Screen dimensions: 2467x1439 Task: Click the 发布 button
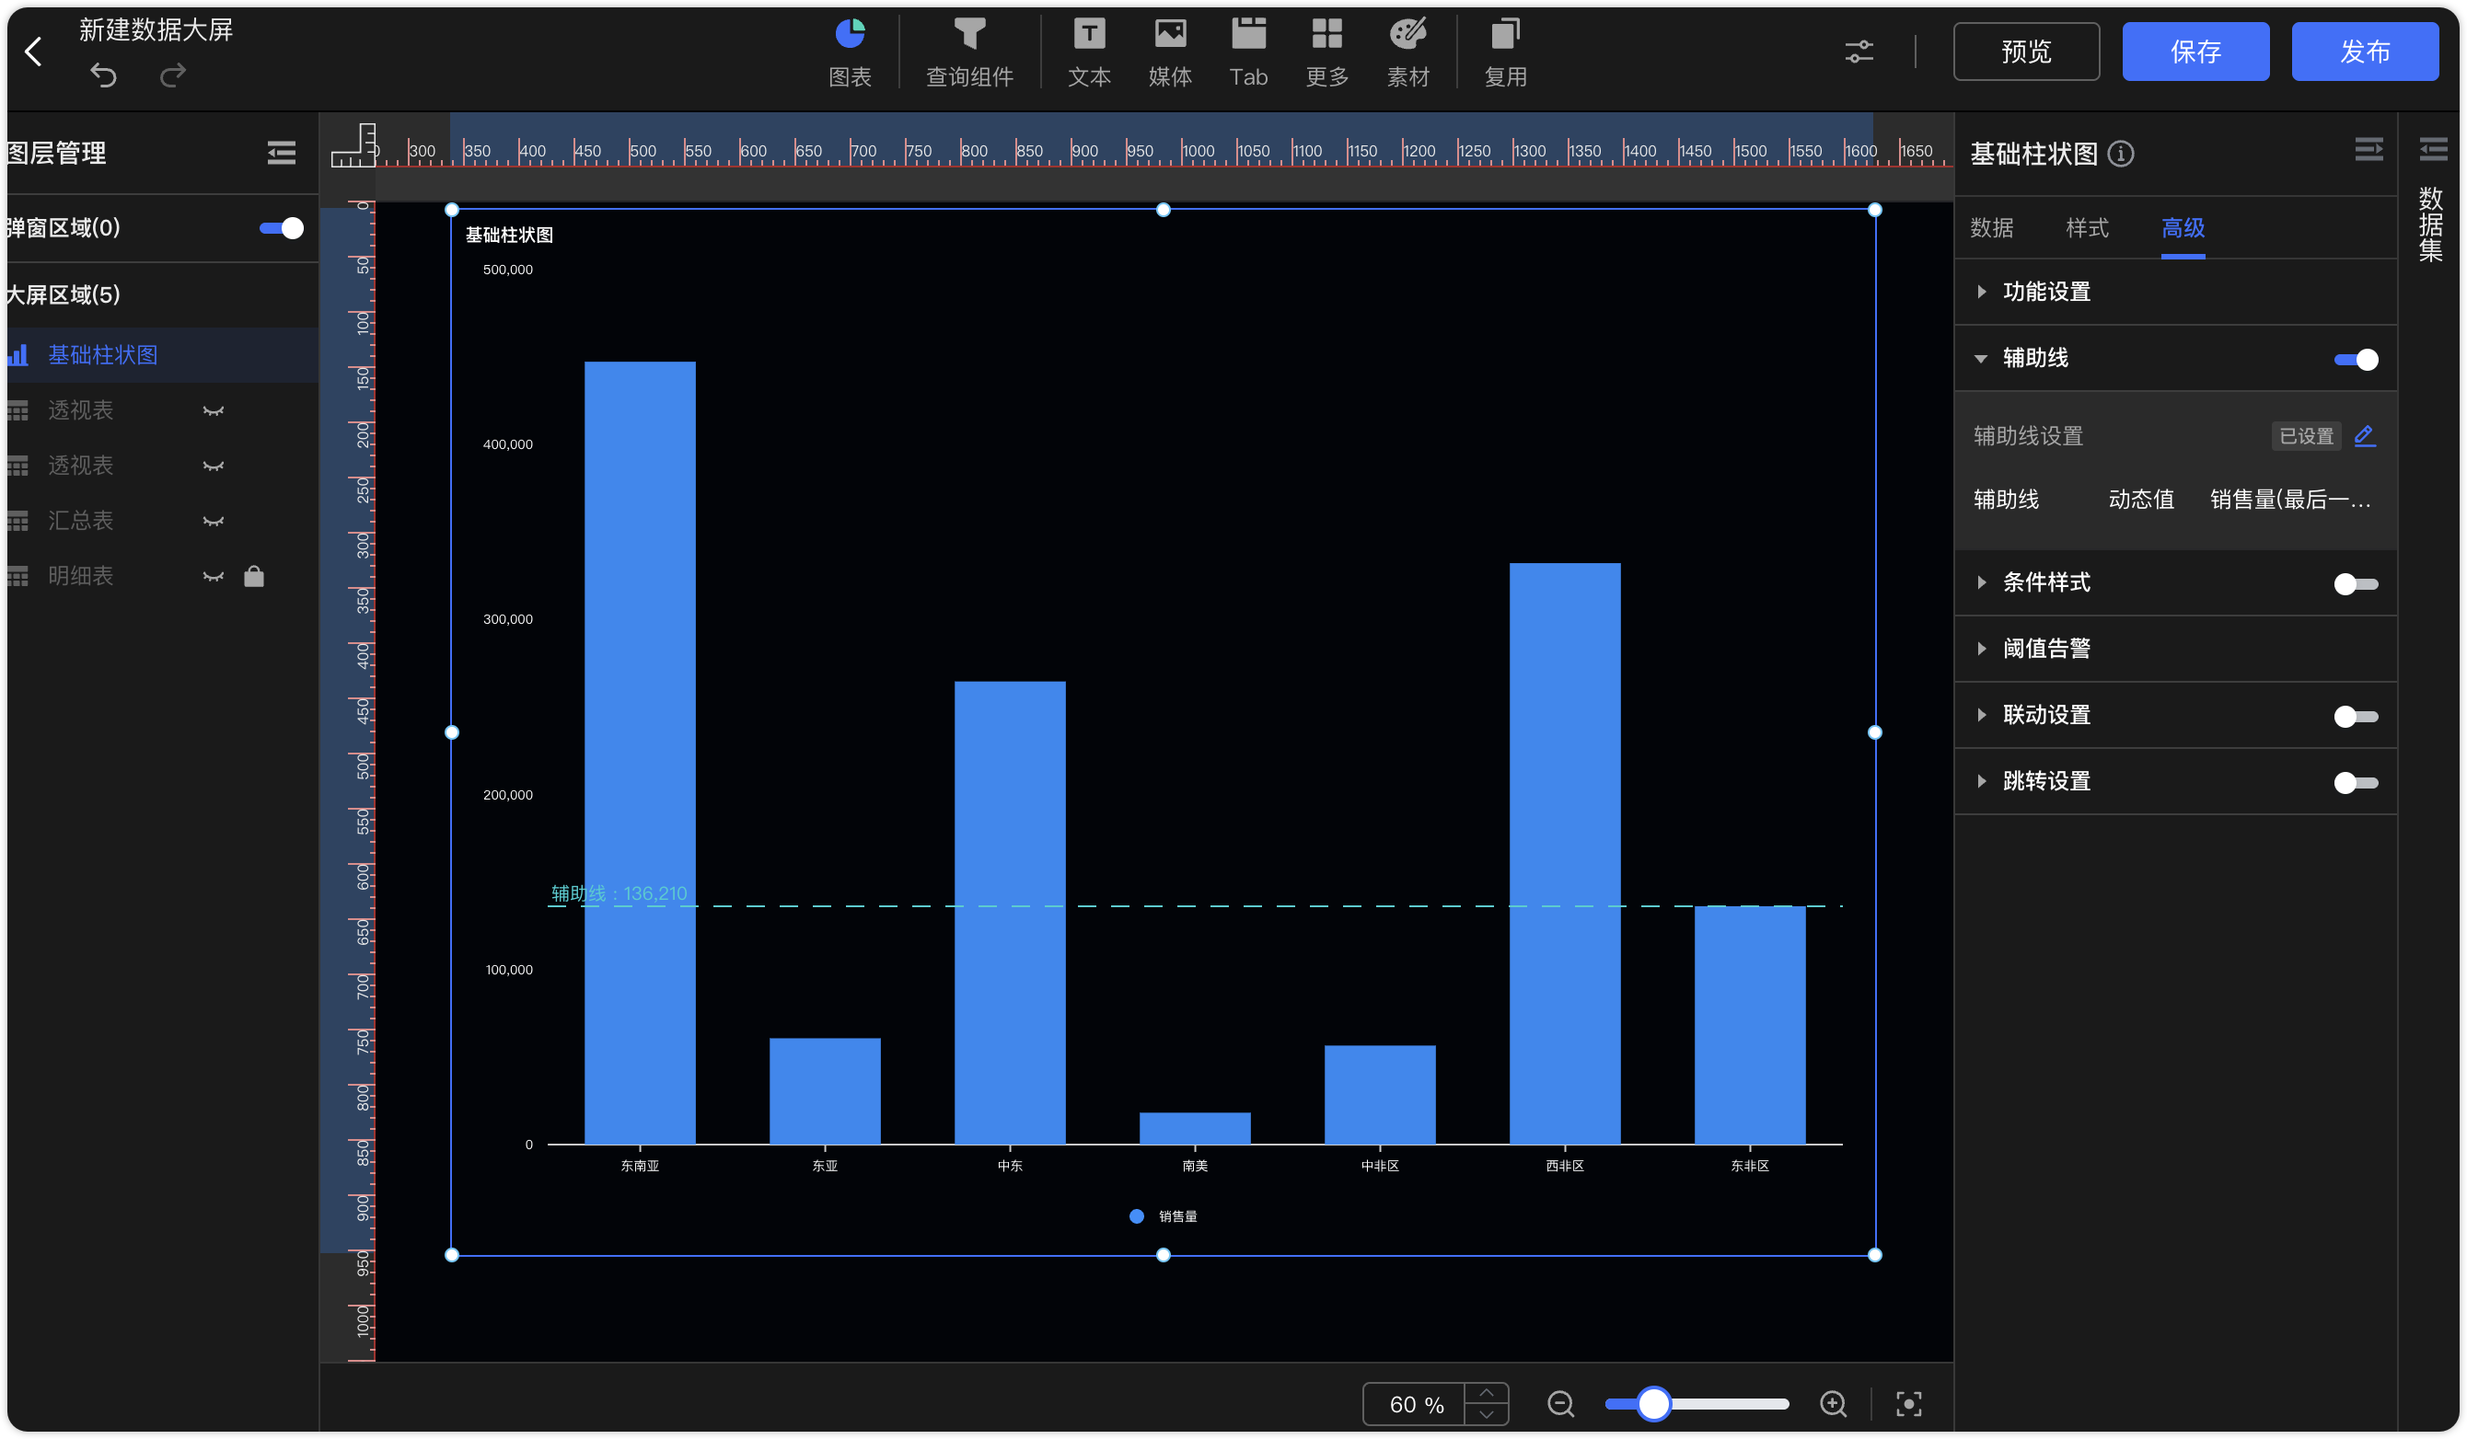pos(2364,51)
